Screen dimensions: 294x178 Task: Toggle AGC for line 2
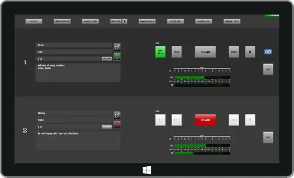pos(268,137)
